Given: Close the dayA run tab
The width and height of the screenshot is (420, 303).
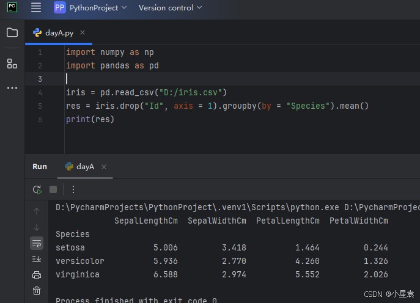Looking at the screenshot, I should coord(104,167).
